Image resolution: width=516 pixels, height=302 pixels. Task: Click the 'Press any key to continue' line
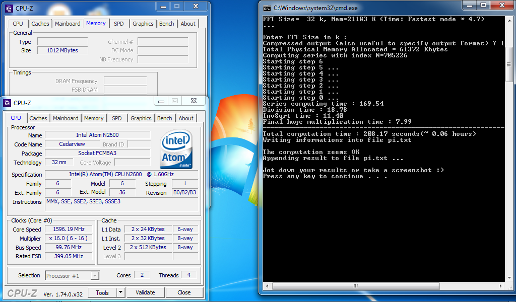pos(325,177)
